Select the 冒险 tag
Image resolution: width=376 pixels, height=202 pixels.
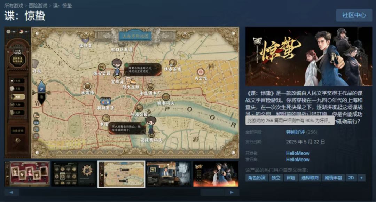point(291,178)
